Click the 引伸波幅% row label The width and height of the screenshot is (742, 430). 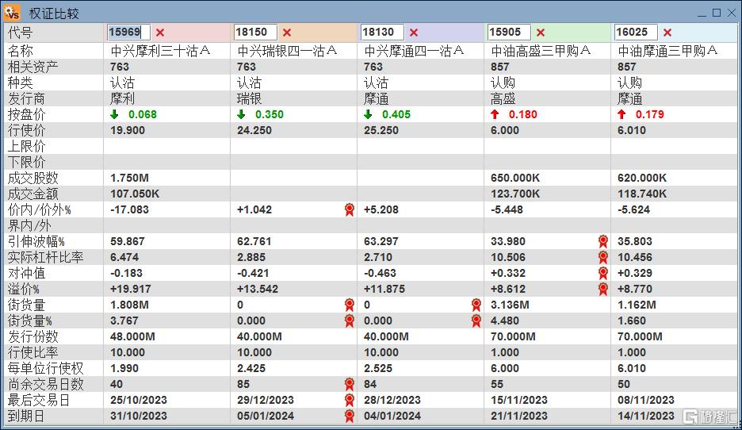coord(36,241)
